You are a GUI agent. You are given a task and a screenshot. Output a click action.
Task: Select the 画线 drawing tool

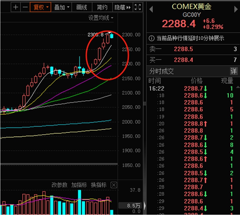(82, 7)
